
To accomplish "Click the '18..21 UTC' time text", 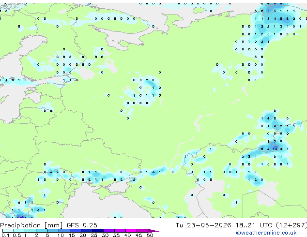I will click(x=254, y=225).
